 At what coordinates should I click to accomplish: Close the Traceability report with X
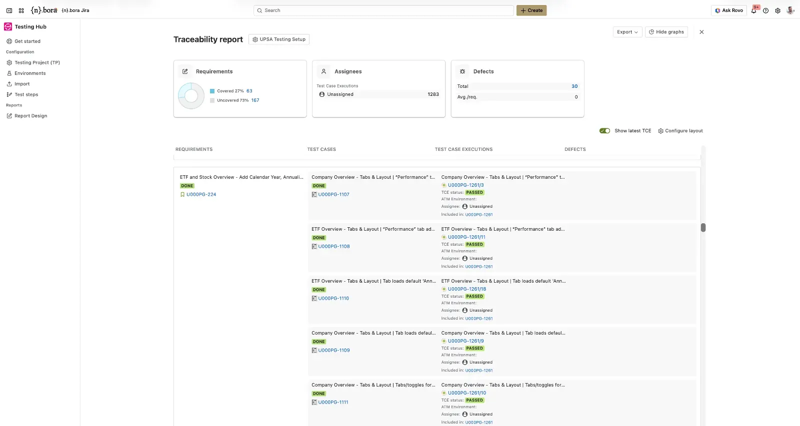[x=701, y=32]
